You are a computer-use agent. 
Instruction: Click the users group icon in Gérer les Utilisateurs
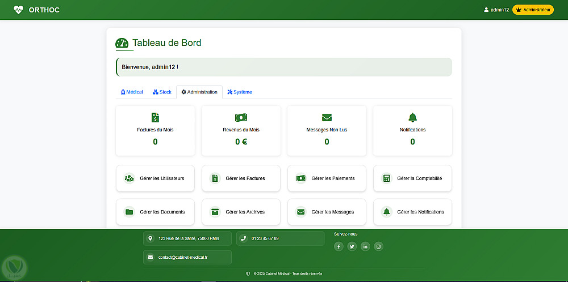point(129,178)
